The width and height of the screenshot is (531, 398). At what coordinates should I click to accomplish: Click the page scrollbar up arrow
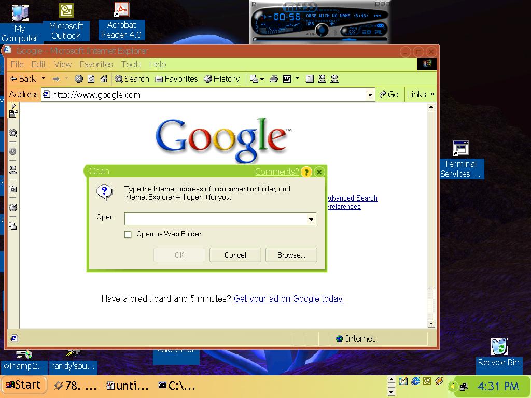[431, 107]
